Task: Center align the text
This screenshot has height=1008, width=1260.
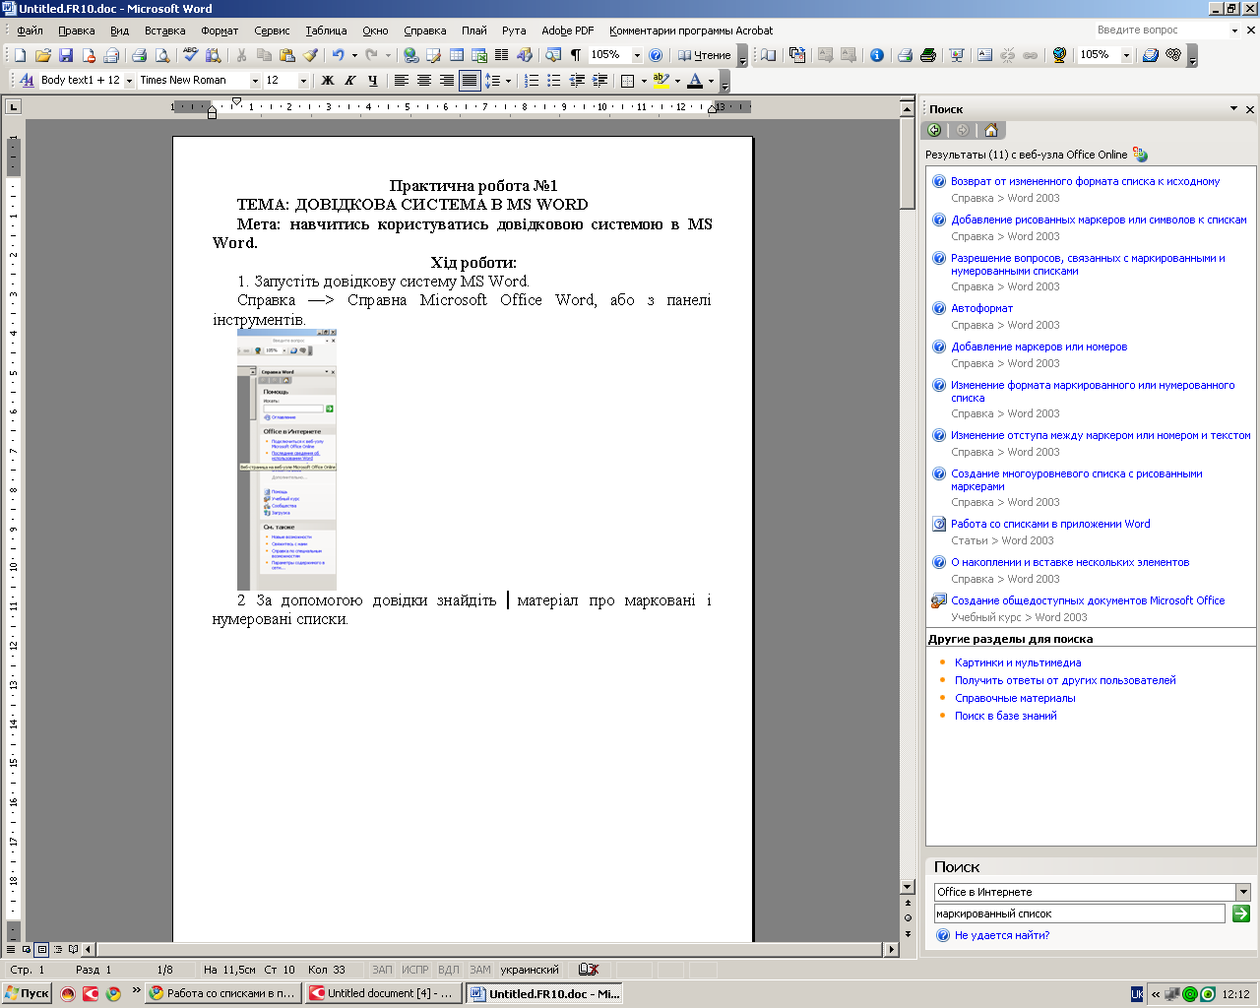Action: (424, 81)
